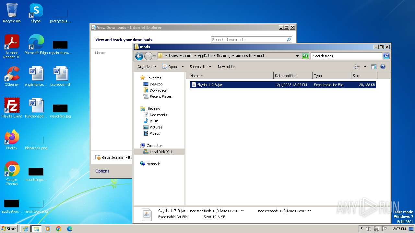The width and height of the screenshot is (415, 233).
Task: Click AppData in the address breadcrumb
Action: pos(205,56)
